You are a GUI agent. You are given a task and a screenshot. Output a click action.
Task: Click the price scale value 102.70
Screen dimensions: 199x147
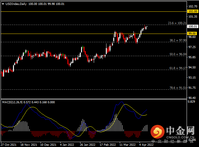tap(193, 6)
